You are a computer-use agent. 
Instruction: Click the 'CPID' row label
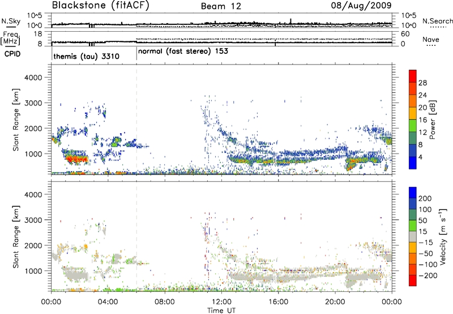pyautogui.click(x=12, y=54)
